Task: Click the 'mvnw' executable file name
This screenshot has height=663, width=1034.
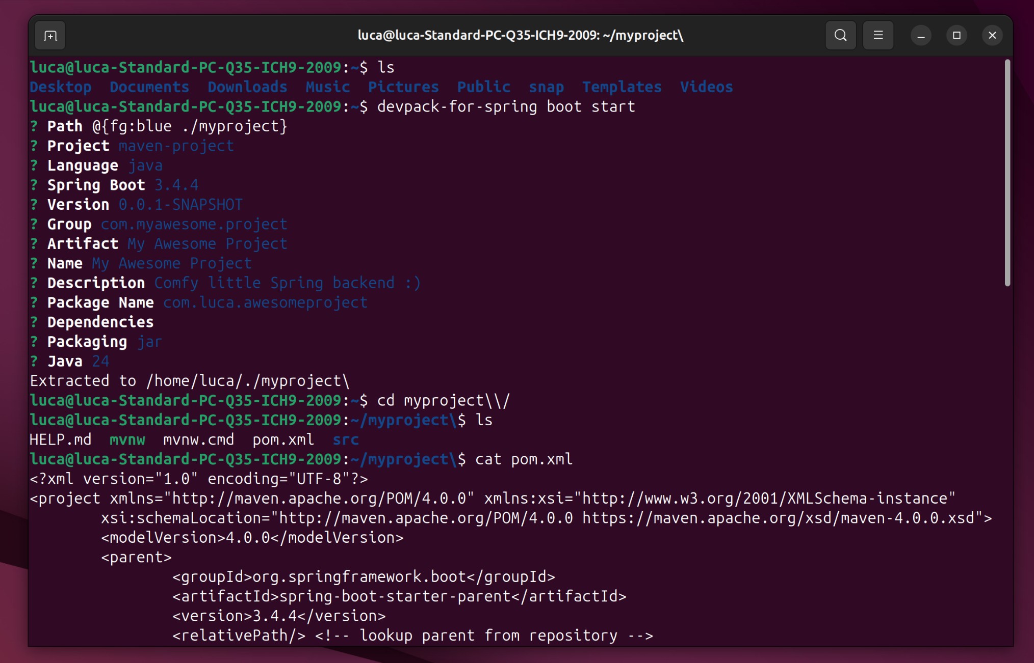Action: point(127,440)
